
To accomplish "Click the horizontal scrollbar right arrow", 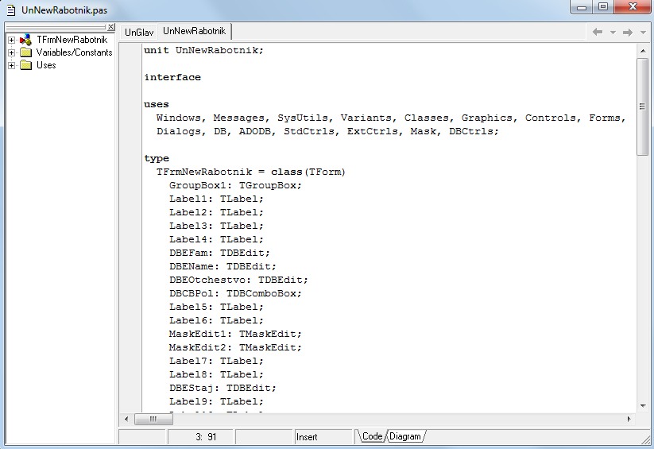I will pos(629,419).
